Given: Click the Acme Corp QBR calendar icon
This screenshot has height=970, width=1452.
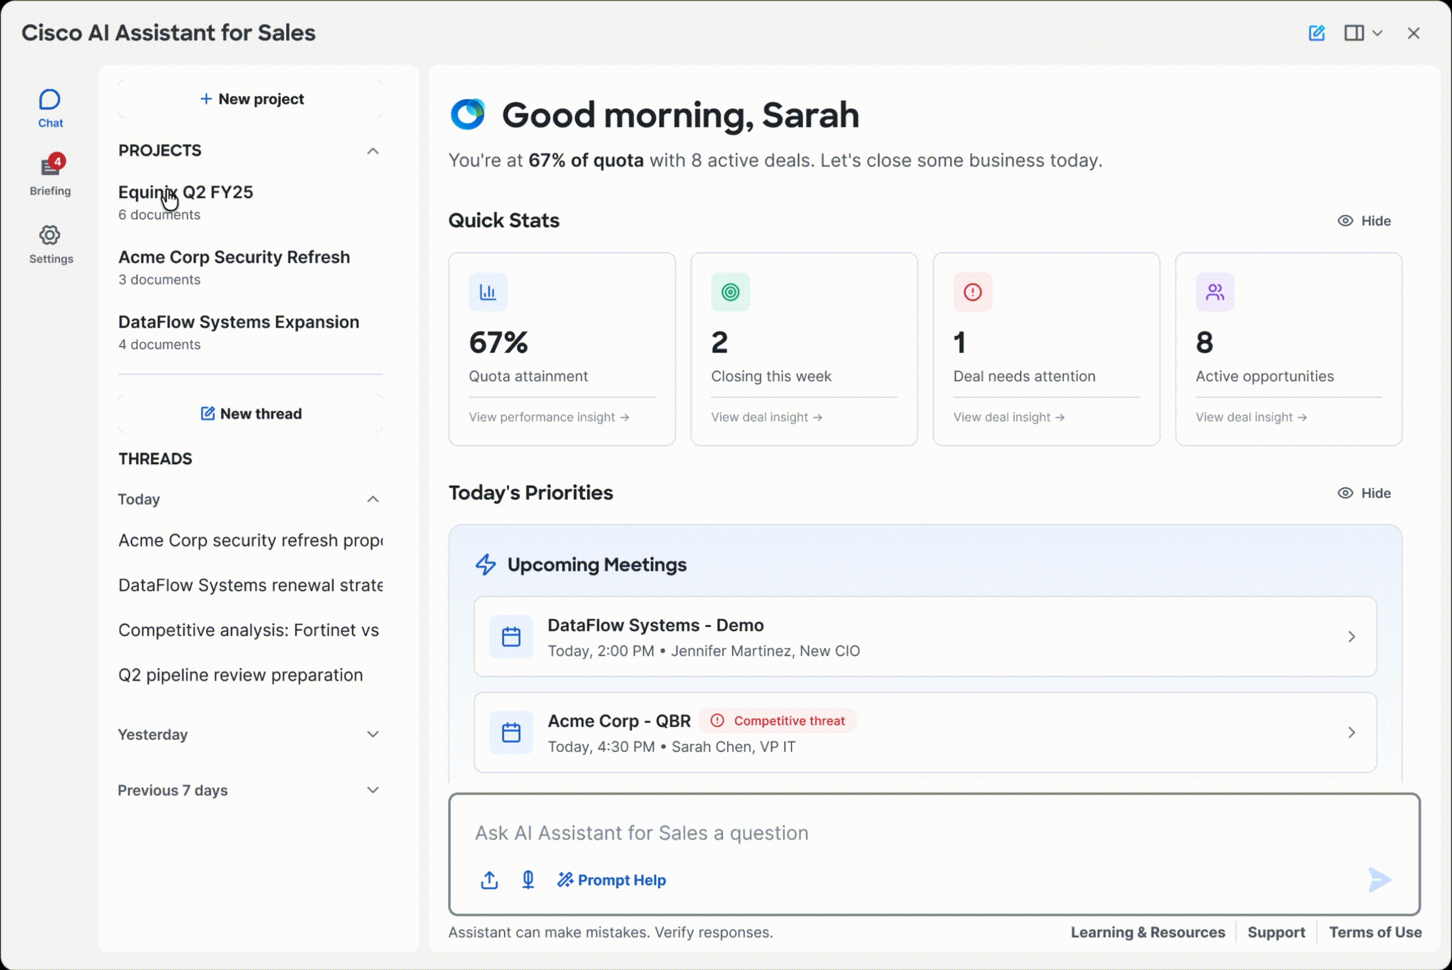Looking at the screenshot, I should [511, 733].
